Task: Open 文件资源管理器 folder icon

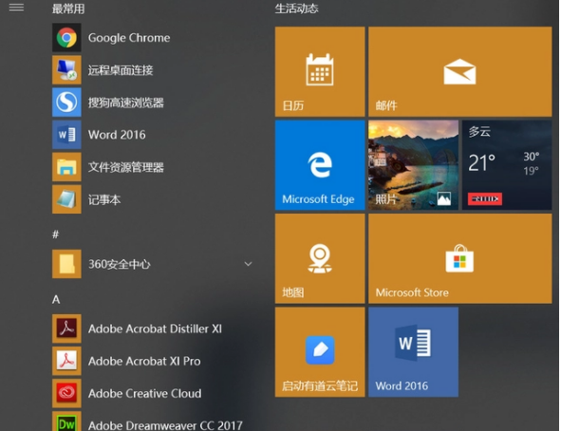Action: click(x=66, y=167)
